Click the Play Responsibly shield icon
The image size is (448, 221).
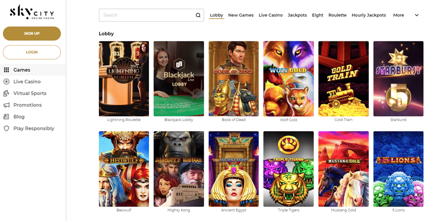[x=6, y=128]
